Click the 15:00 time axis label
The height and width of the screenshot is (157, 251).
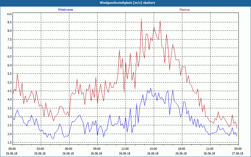click(154, 149)
